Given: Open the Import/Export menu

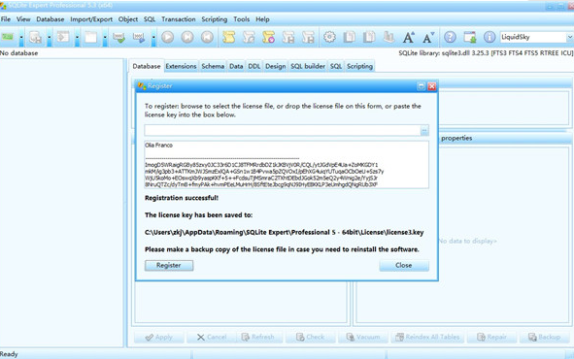Looking at the screenshot, I should [x=91, y=19].
